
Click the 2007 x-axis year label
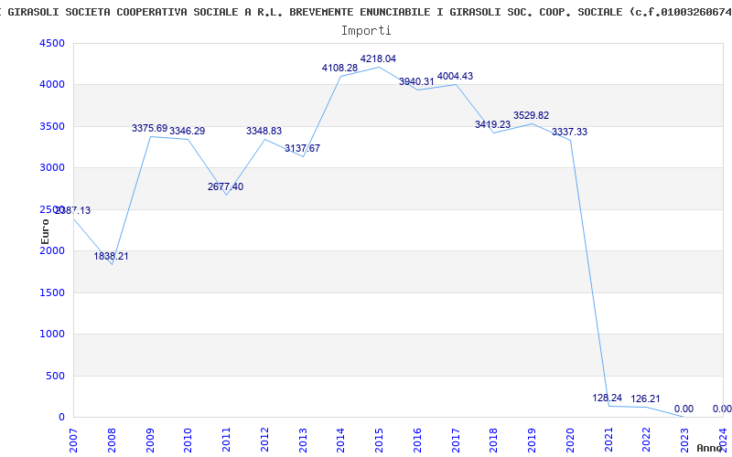(73, 440)
